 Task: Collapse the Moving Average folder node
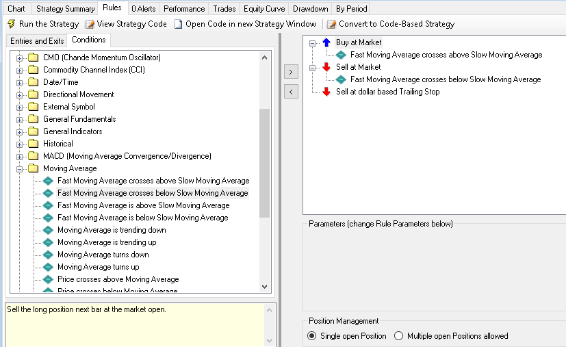(20, 168)
